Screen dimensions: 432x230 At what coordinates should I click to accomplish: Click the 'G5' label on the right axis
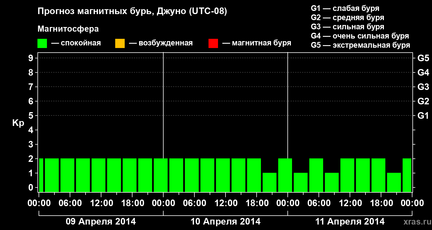pyautogui.click(x=423, y=58)
